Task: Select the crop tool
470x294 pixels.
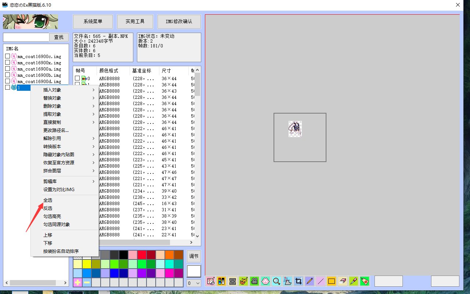Action: [299, 281]
